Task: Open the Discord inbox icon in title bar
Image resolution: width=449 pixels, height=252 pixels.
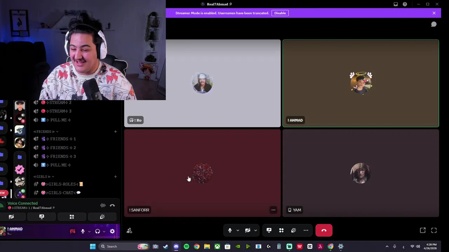Action: [396, 4]
